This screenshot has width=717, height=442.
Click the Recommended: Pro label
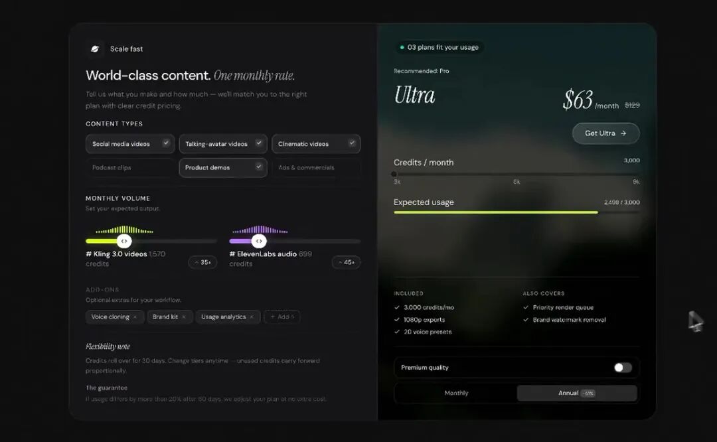pos(421,71)
